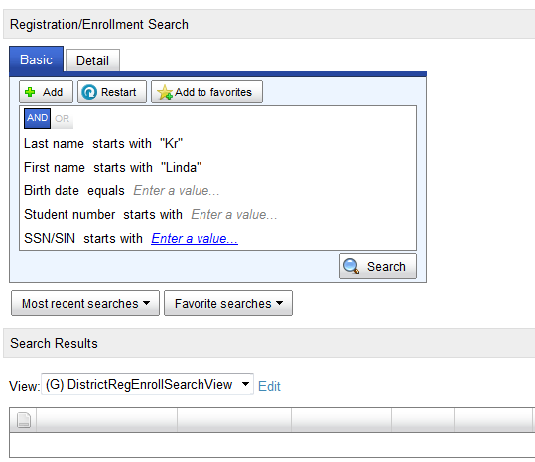Click the Edit view link
The height and width of the screenshot is (462, 535).
269,386
